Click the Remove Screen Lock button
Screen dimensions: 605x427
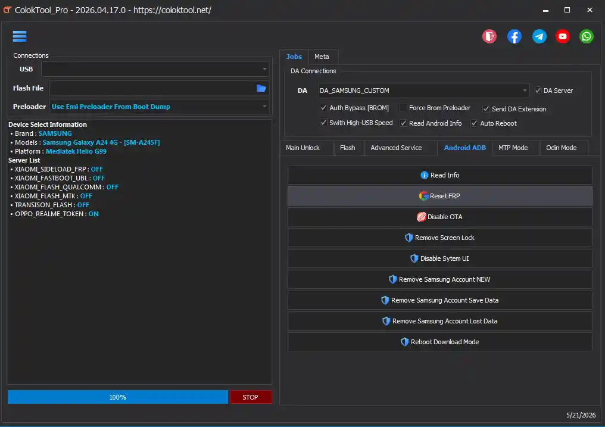(x=439, y=238)
